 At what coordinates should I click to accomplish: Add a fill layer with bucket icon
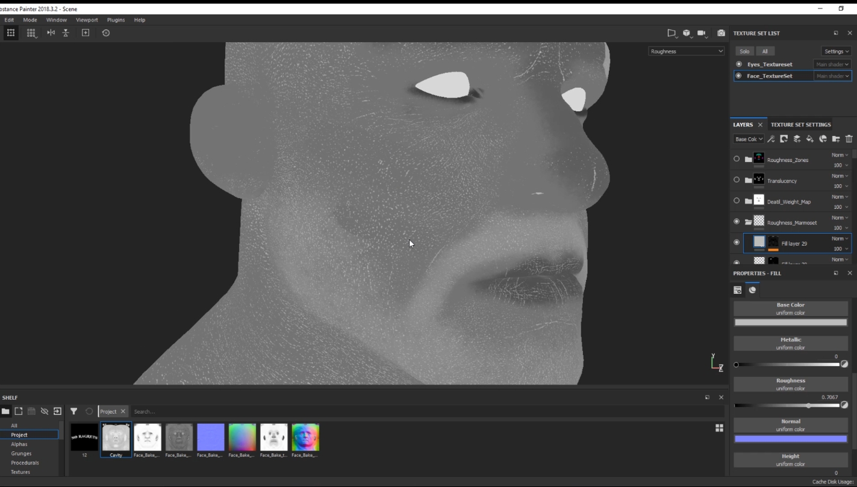coord(810,139)
